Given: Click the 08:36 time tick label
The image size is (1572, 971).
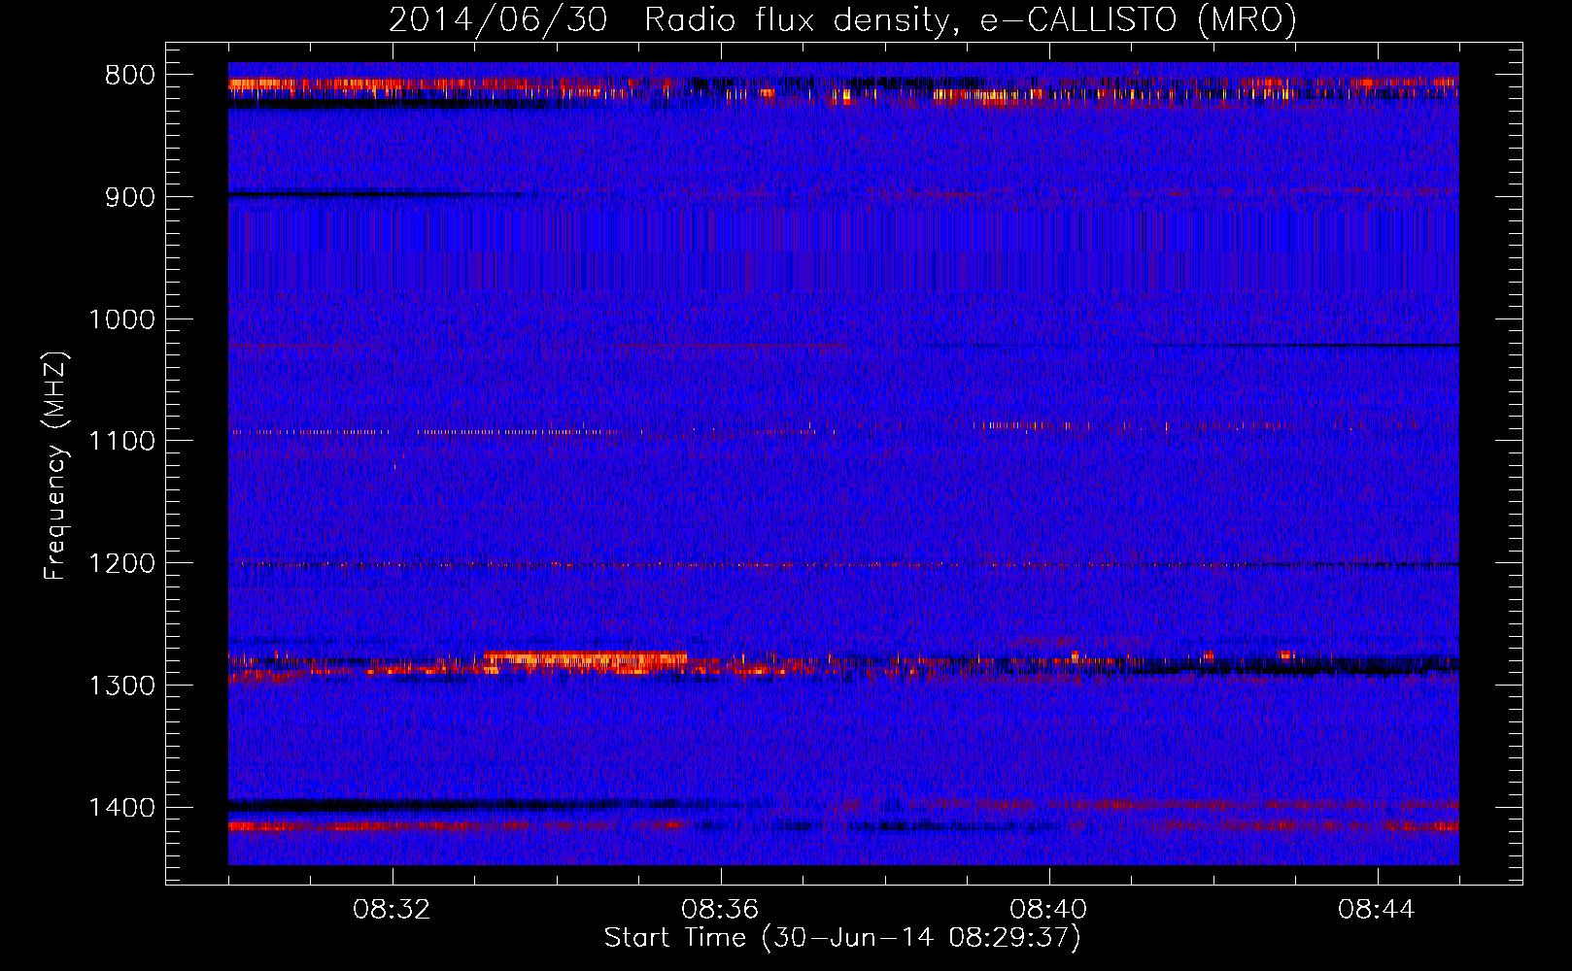Looking at the screenshot, I should pyautogui.click(x=720, y=910).
